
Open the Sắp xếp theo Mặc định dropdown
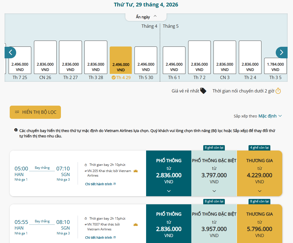(270, 116)
